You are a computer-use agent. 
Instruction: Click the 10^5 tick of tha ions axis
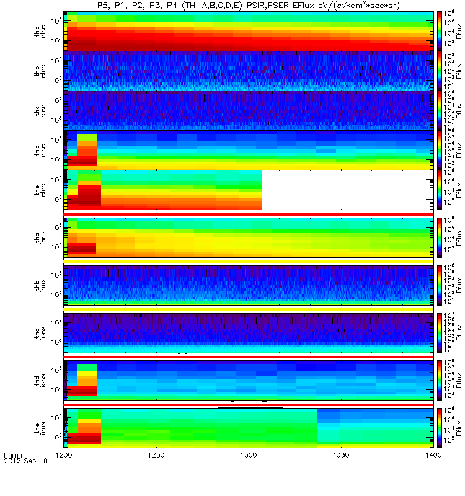pos(57,247)
